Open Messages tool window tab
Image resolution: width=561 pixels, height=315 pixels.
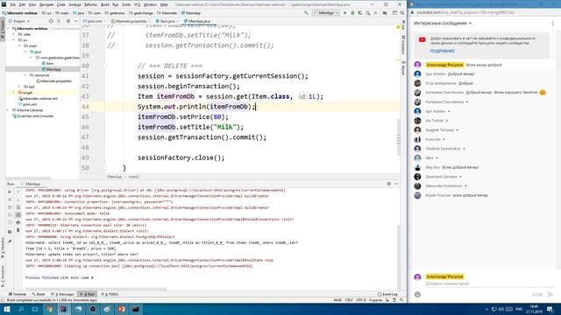click(63, 294)
